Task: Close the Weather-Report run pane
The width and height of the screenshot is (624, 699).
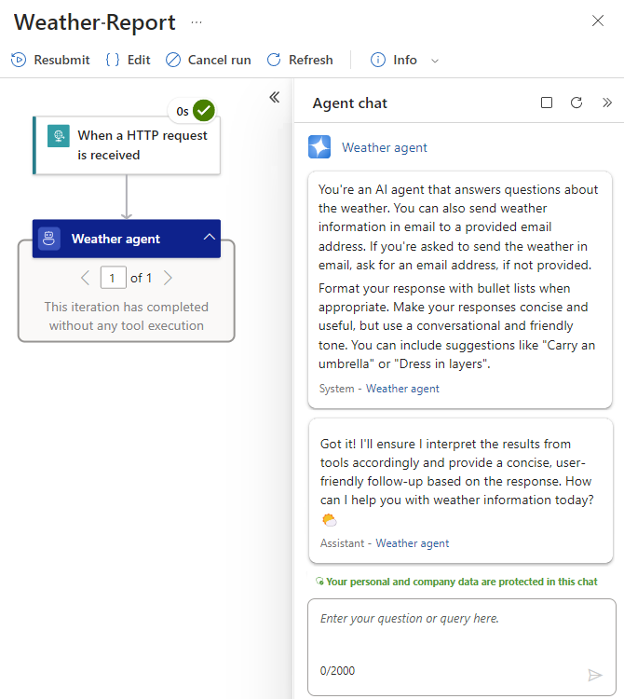Action: 598,21
